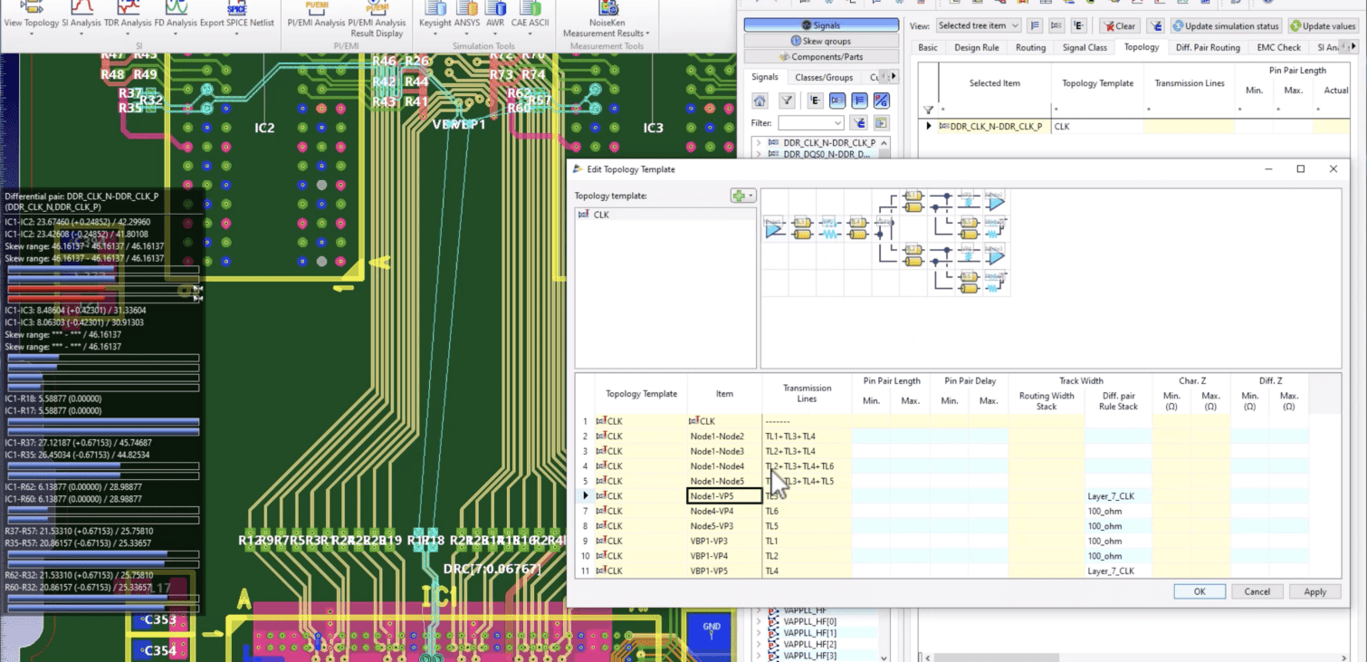Click the E- icon in View toolbar
Image resolution: width=1367 pixels, height=662 pixels.
1079,25
